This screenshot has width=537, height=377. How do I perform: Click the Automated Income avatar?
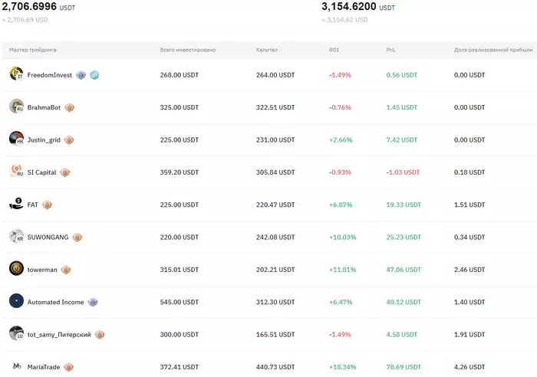click(16, 301)
